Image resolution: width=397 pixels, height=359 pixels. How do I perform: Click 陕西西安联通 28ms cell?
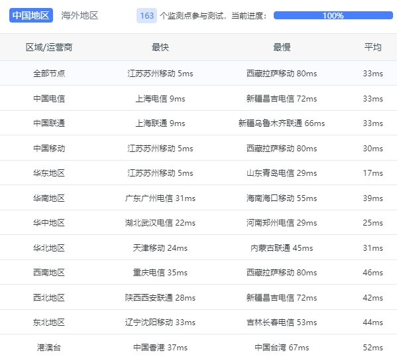click(160, 298)
